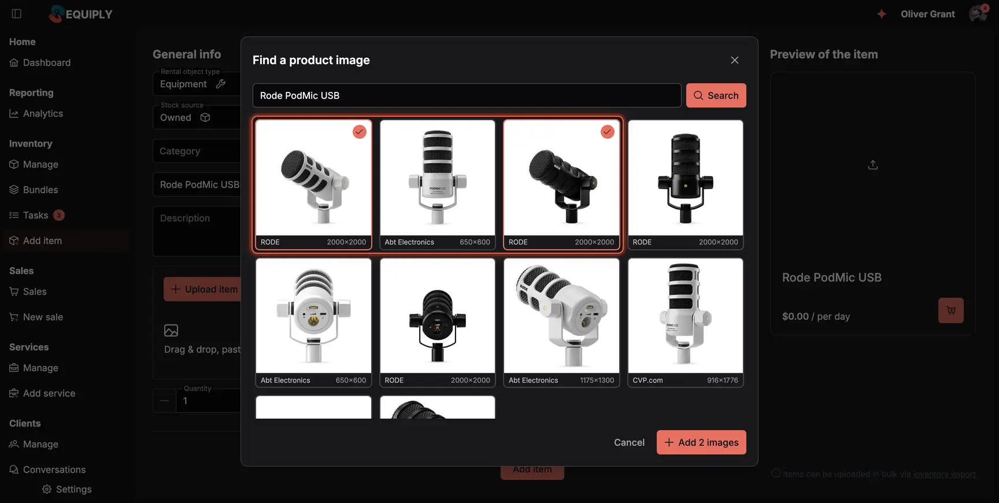The height and width of the screenshot is (503, 999).
Task: Click the Search button
Action: coord(716,95)
